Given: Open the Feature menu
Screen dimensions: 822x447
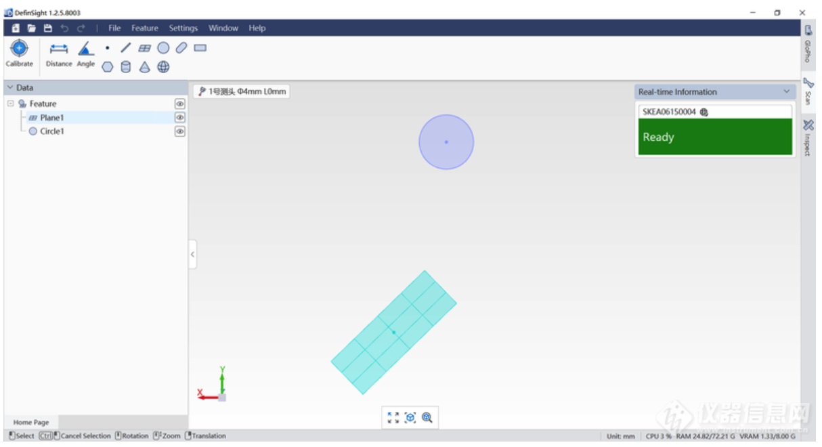Looking at the screenshot, I should click(x=144, y=28).
